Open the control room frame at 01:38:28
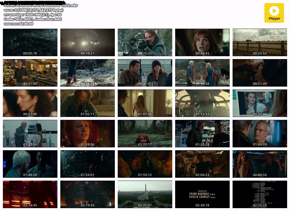The image size is (290, 211). (202, 134)
